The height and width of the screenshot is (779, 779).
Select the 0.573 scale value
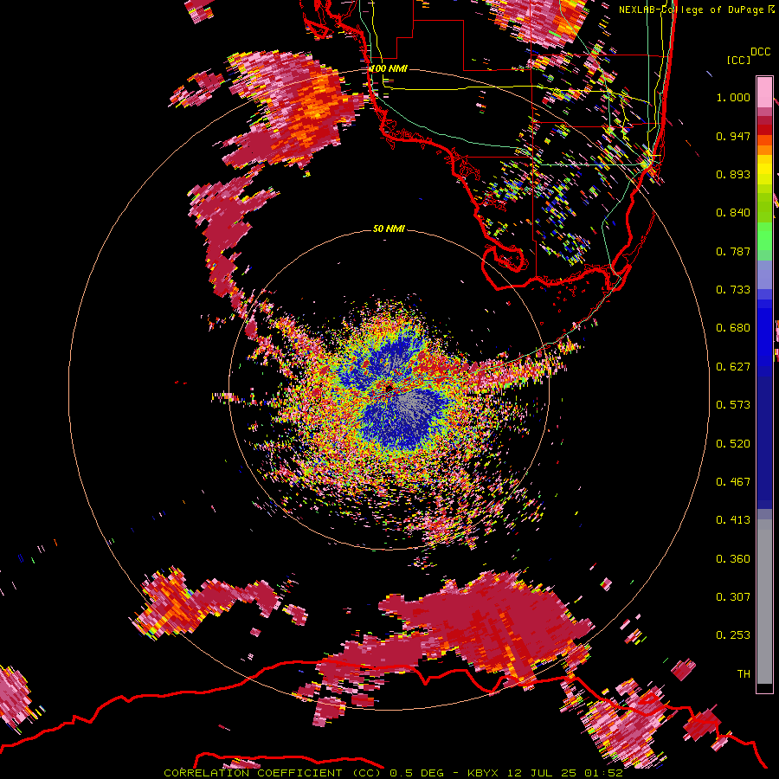point(733,405)
